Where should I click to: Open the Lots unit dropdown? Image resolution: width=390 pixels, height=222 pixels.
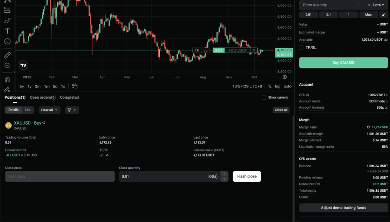click(378, 5)
